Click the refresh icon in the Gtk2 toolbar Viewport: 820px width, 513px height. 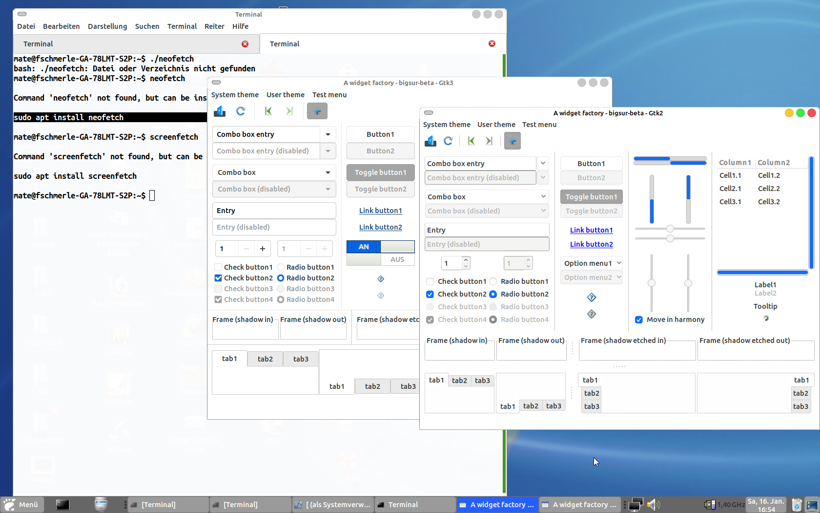coord(448,141)
